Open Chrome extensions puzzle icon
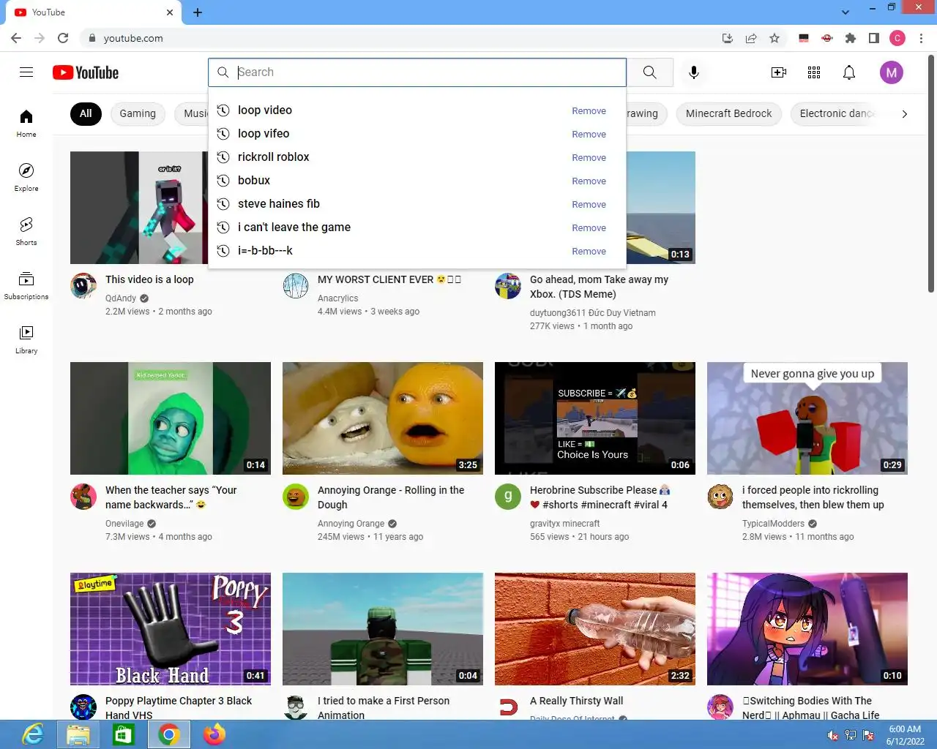 pyautogui.click(x=851, y=38)
